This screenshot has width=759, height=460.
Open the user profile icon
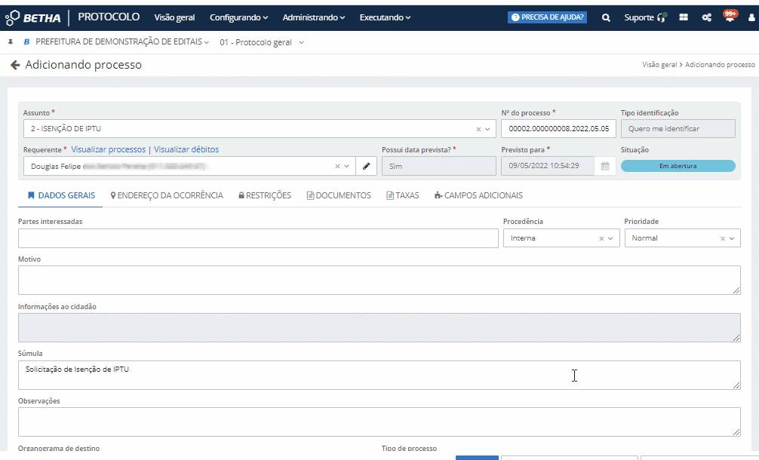[x=750, y=17]
